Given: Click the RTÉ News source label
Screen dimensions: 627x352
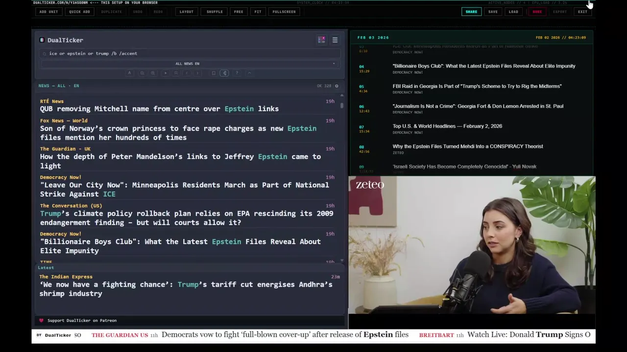Looking at the screenshot, I should 52,101.
